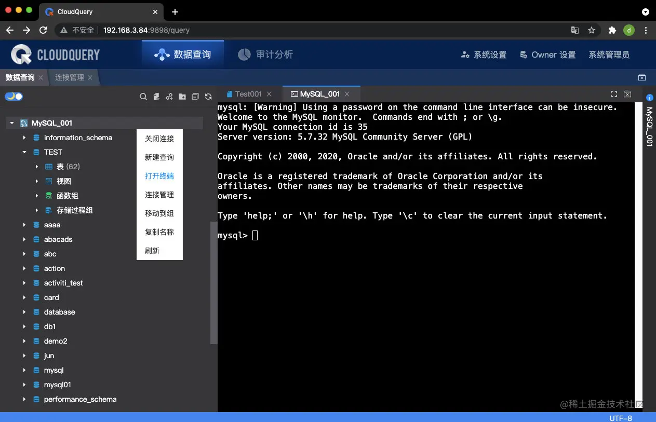The width and height of the screenshot is (656, 422).
Task: Choose 移动到组 from the context menu
Action: coord(159,213)
